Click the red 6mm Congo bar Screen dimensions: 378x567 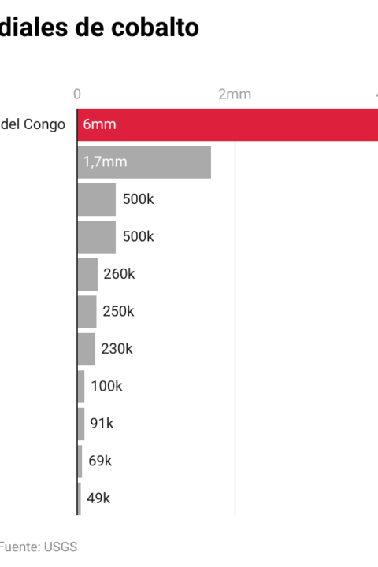click(x=228, y=124)
